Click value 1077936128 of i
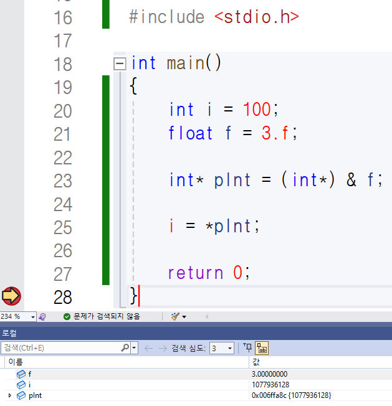This screenshot has height=406, width=392. point(270,385)
